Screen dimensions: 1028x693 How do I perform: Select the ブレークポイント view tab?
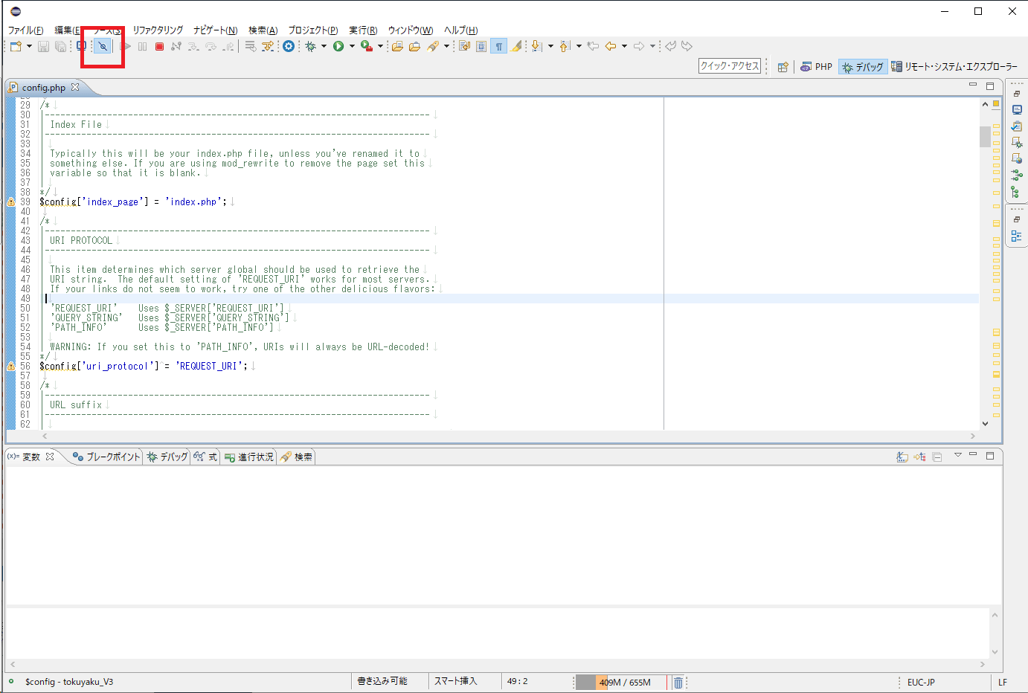(x=106, y=457)
